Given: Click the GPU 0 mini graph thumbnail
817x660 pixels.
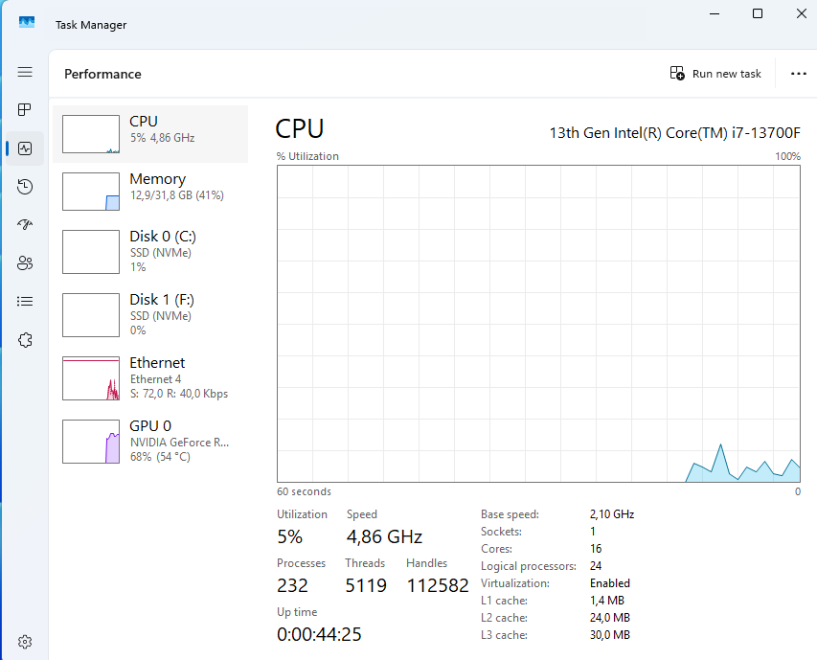Looking at the screenshot, I should [91, 442].
